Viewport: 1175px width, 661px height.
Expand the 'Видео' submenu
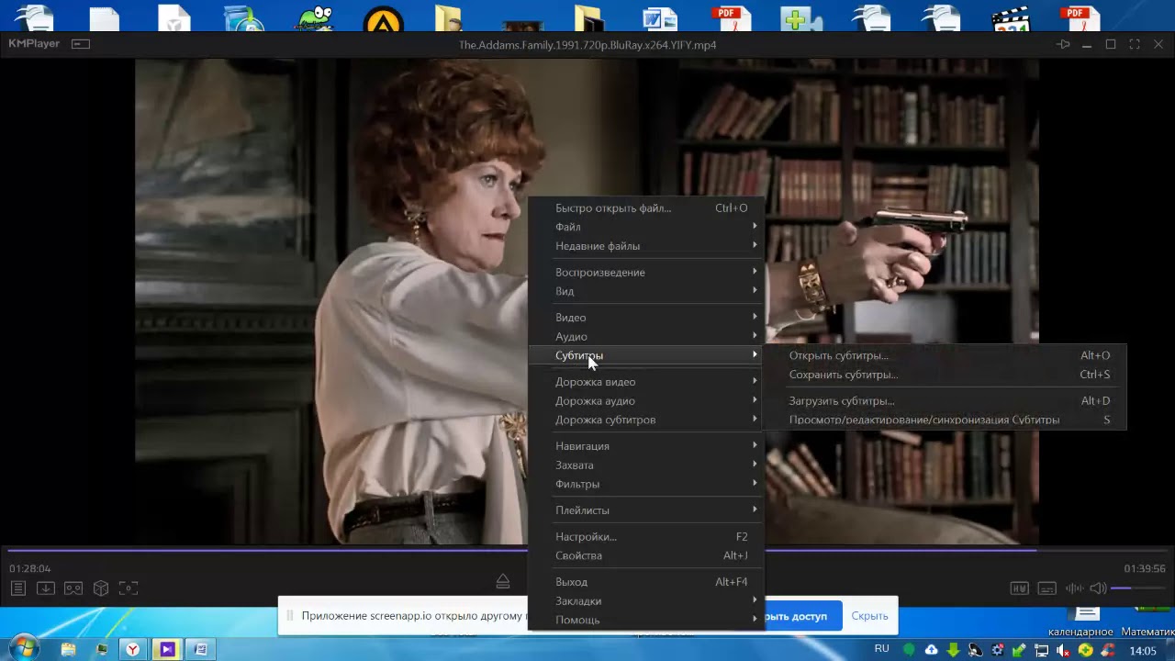pos(646,318)
